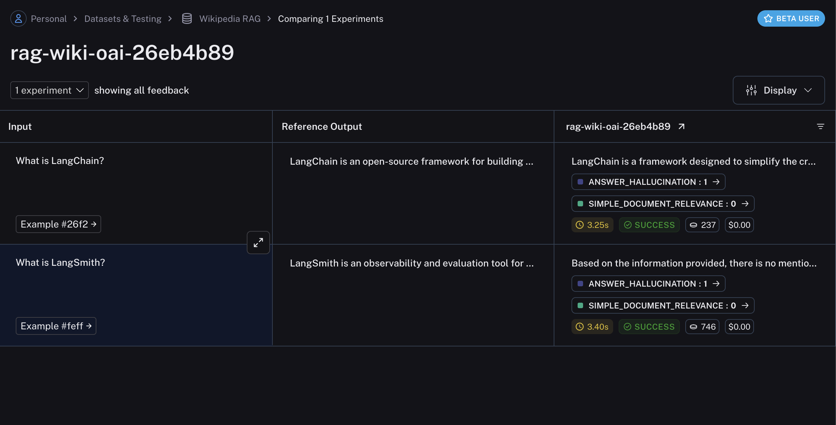Screen dimensions: 836x425
Task: Click the column filter lines icon
Action: (x=820, y=126)
